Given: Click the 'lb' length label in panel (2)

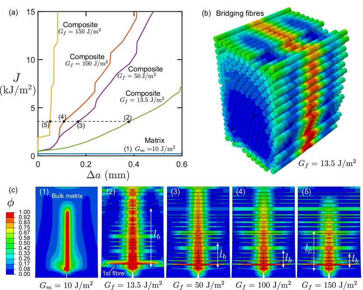Looking at the screenshot, I should pos(157,235).
